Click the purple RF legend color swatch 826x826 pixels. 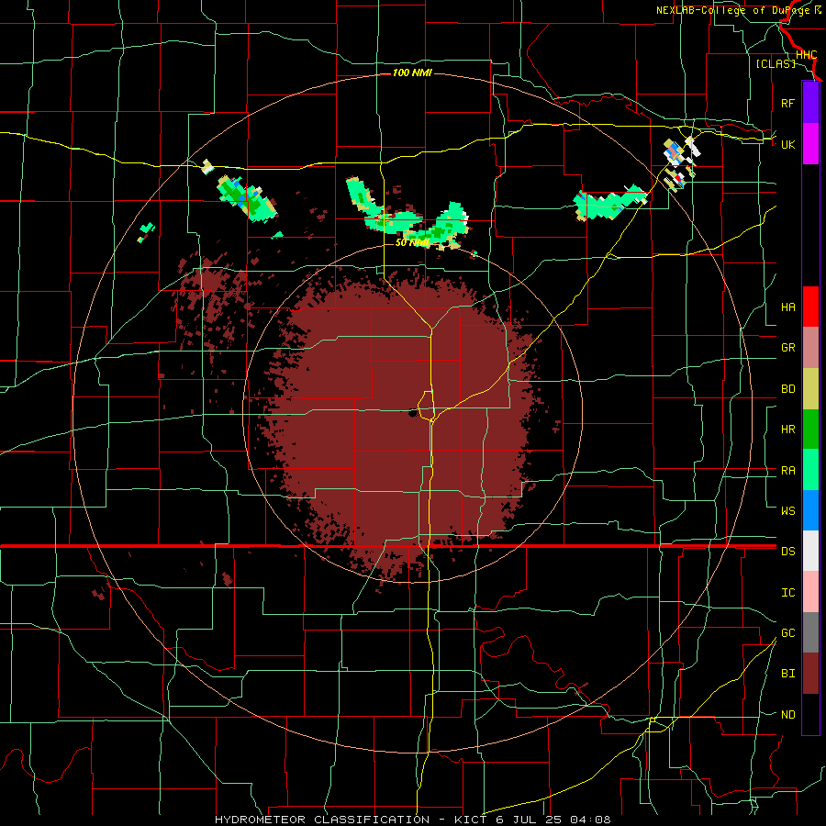pyautogui.click(x=810, y=102)
